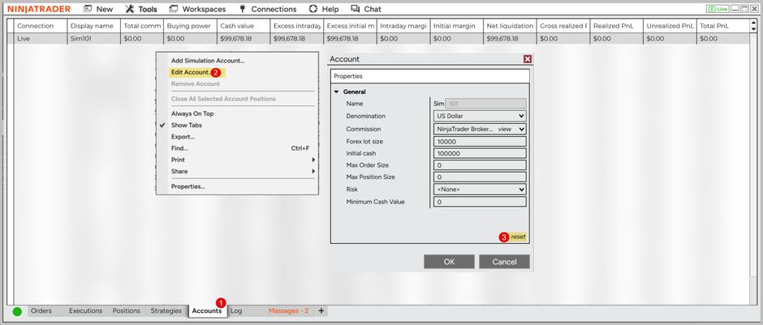Click the Tools wrench icon
The width and height of the screenshot is (763, 325).
tap(129, 9)
